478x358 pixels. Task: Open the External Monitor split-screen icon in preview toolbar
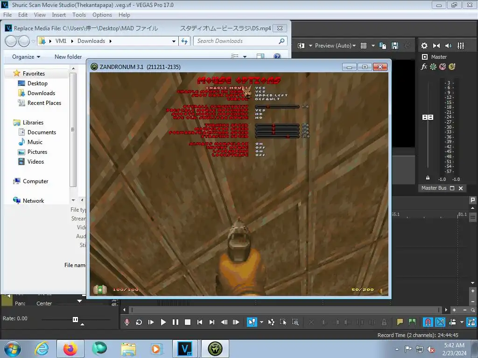tap(301, 46)
